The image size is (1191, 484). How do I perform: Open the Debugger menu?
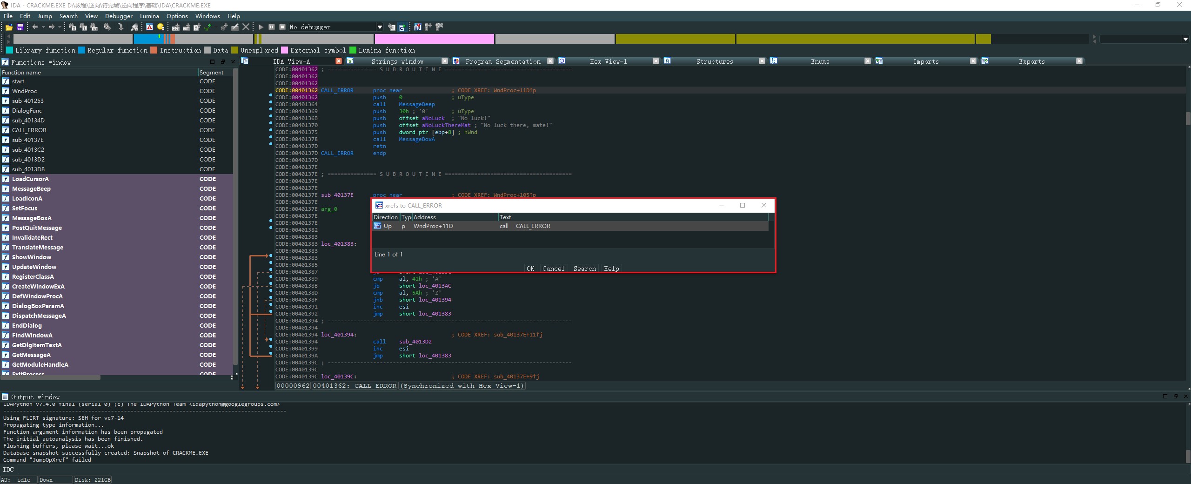click(119, 16)
